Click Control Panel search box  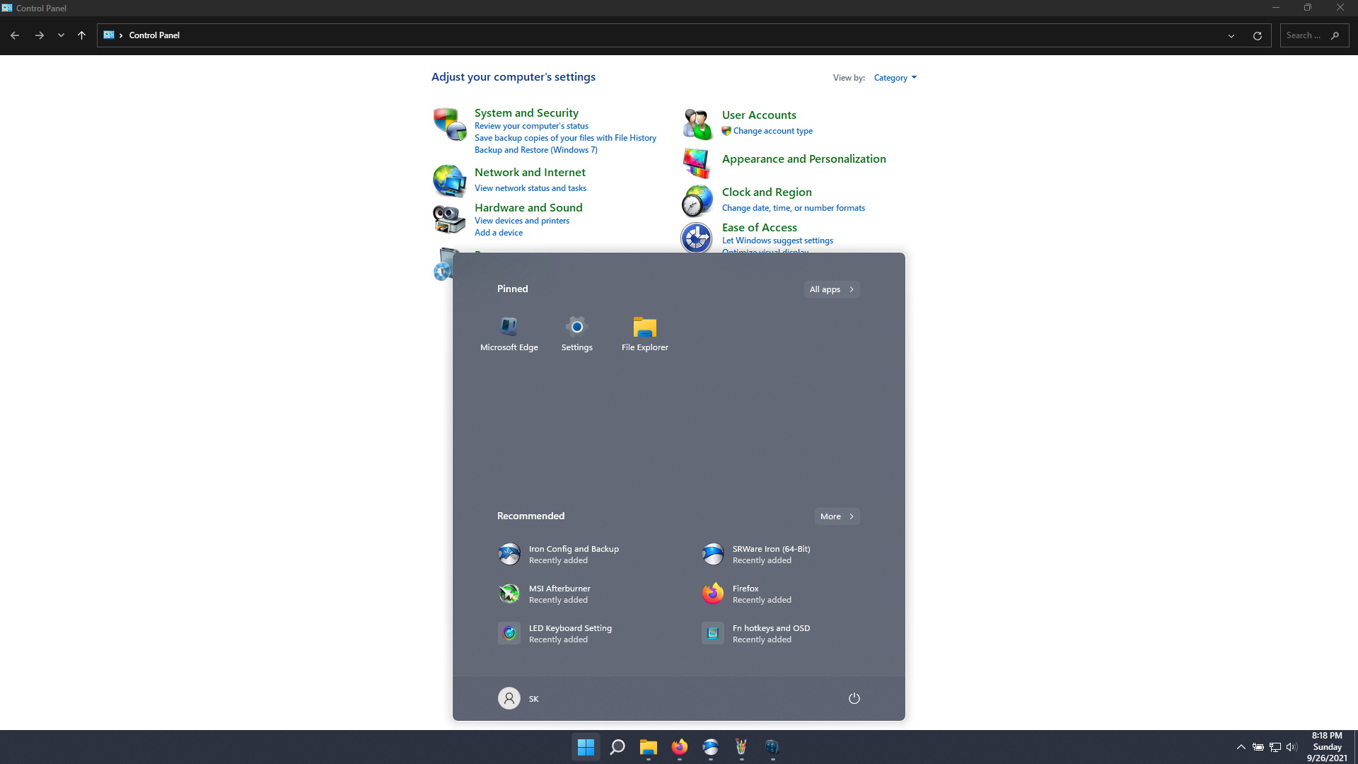[x=1314, y=35]
